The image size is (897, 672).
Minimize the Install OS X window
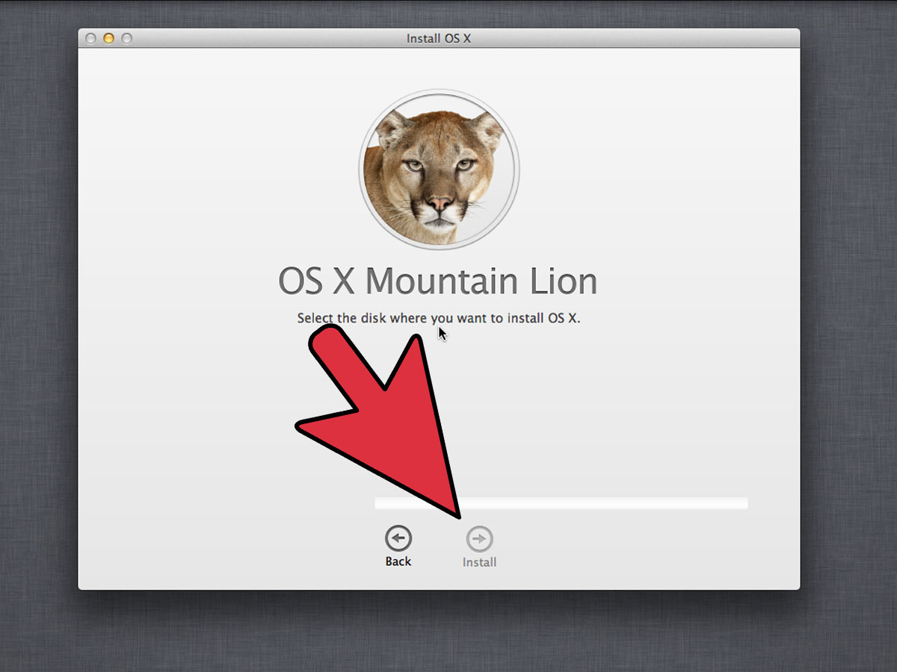[x=108, y=38]
